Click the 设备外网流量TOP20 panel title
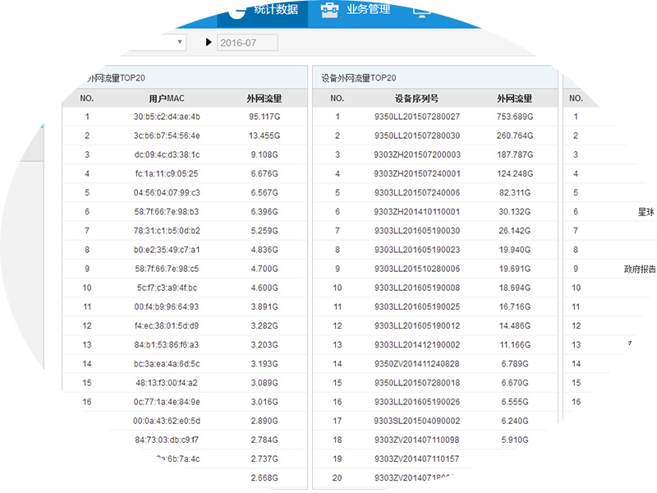The width and height of the screenshot is (657, 493). click(359, 78)
